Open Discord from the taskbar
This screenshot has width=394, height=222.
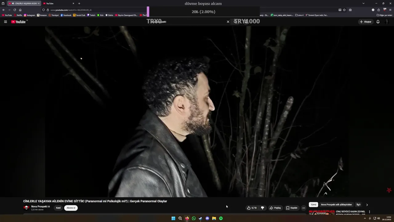click(x=207, y=218)
